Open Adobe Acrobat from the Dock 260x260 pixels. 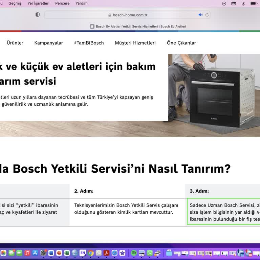[x=106, y=253]
